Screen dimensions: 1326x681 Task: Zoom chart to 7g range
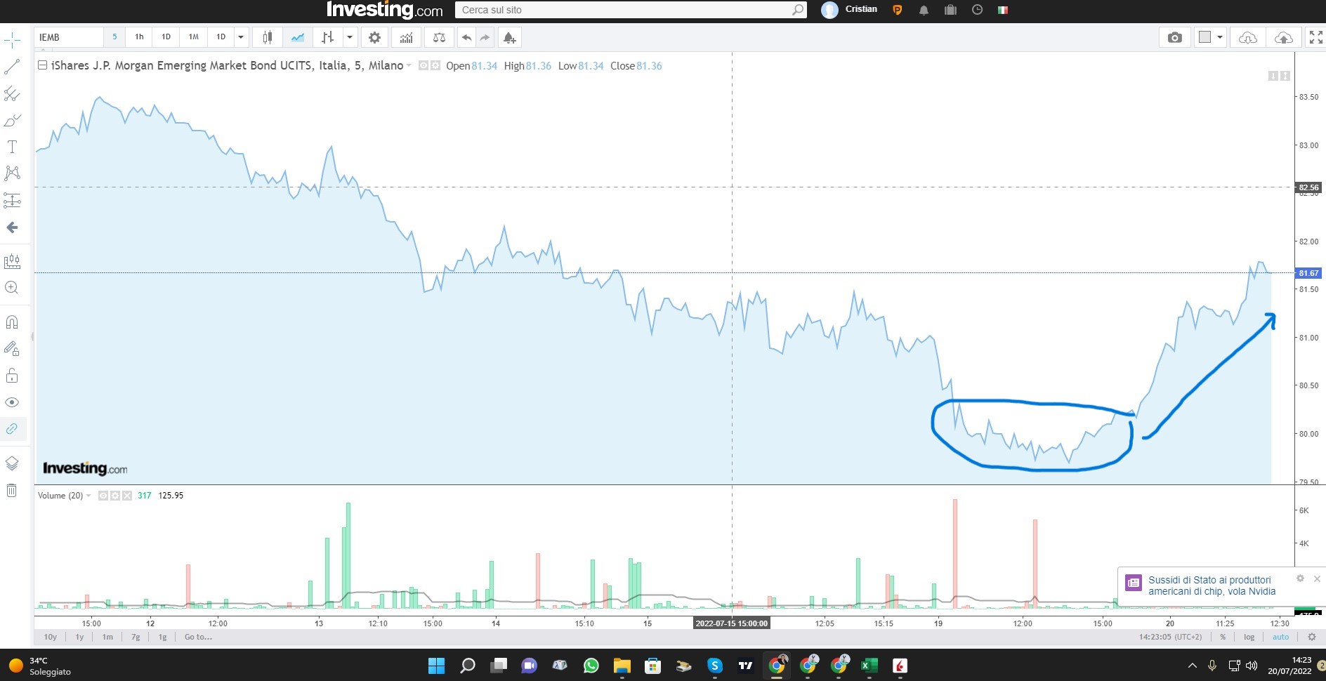[136, 637]
